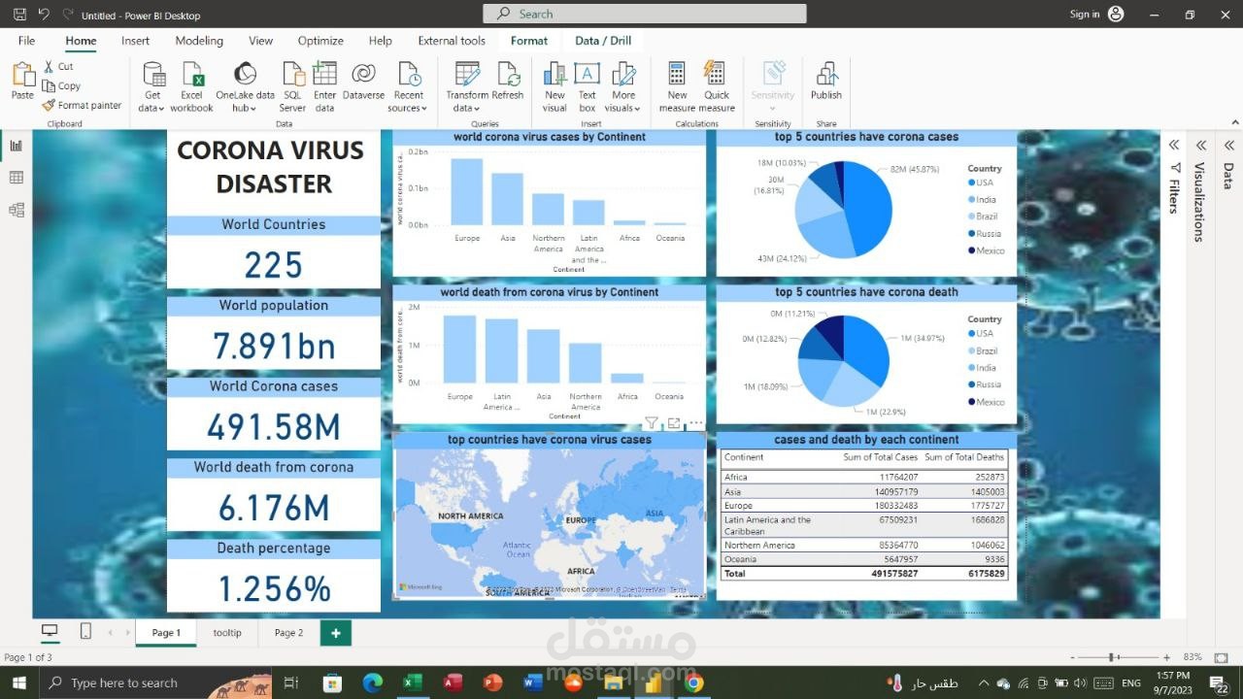Switch to mobile layout icon

coord(85,631)
